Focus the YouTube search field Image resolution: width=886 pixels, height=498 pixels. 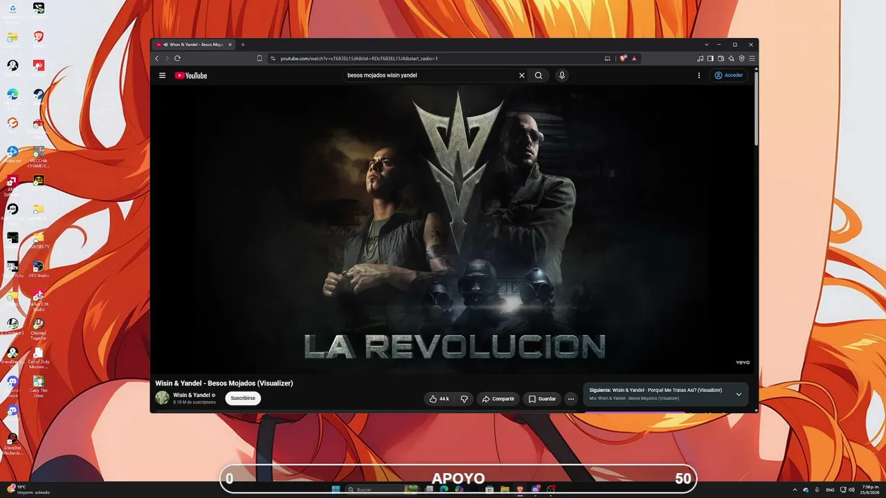tap(429, 75)
